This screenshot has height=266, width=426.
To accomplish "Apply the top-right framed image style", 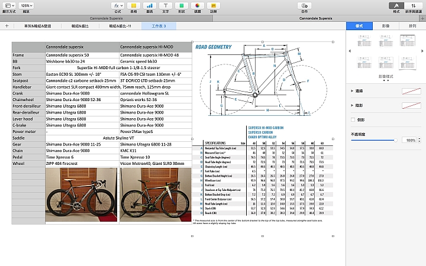I will 407,41.
